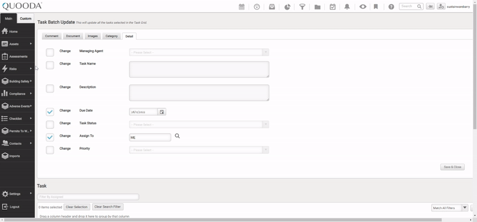477x222 pixels.
Task: Open the dashboard gauge icon
Action: point(257,7)
